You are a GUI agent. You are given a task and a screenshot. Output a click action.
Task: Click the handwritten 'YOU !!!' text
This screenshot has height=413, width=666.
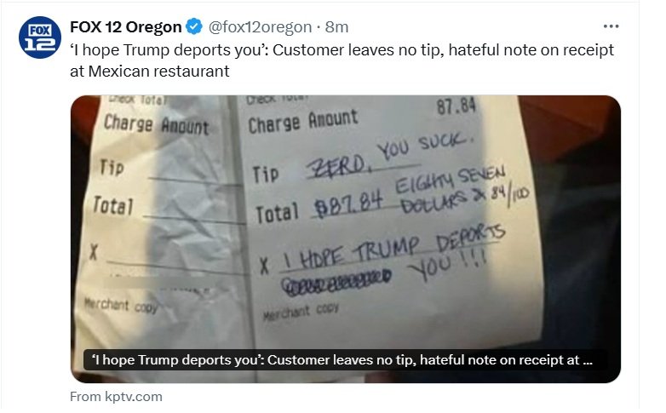pyautogui.click(x=447, y=264)
